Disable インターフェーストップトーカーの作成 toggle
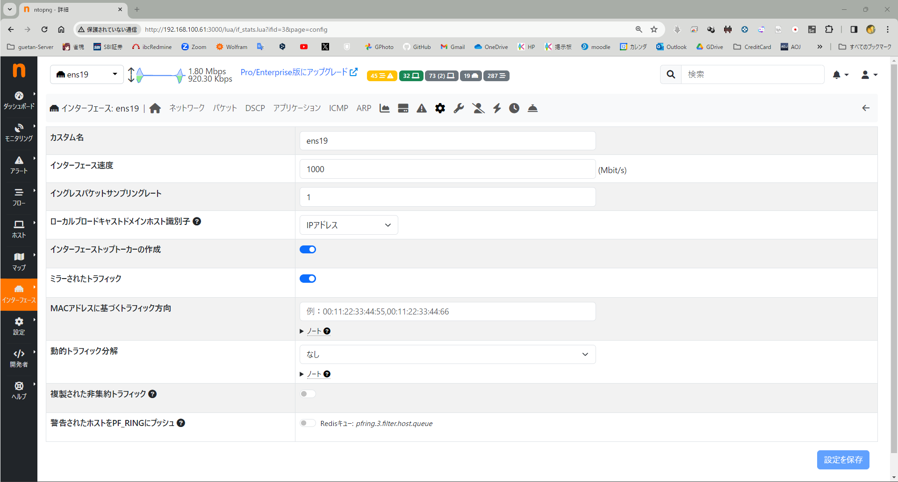Image resolution: width=898 pixels, height=482 pixels. pyautogui.click(x=308, y=250)
